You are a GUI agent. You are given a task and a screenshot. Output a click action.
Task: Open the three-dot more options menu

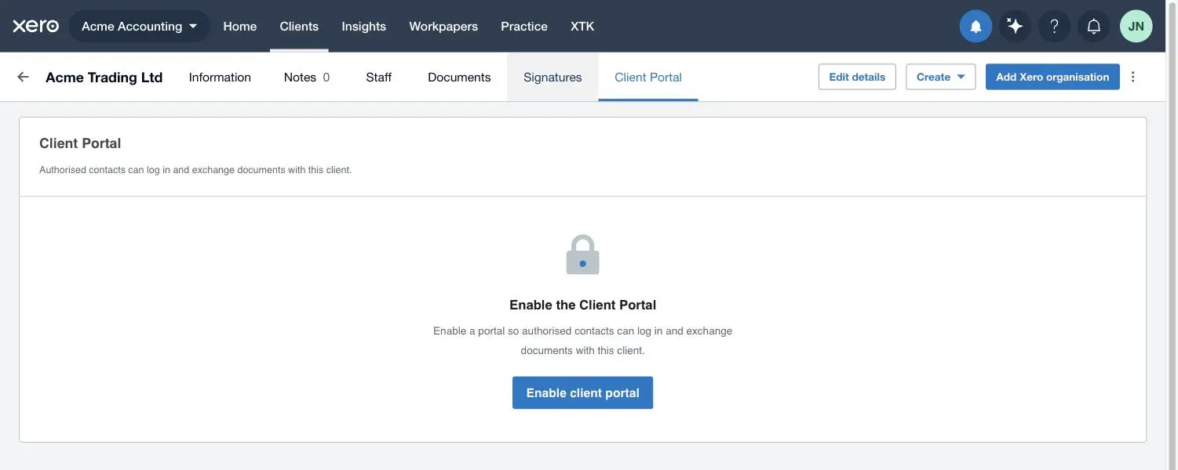1132,77
